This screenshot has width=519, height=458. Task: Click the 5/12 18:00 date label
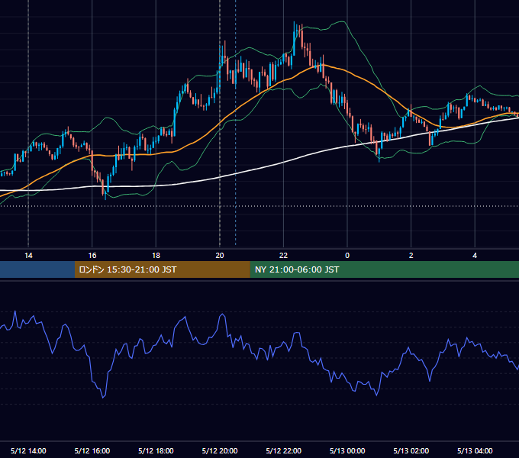pos(156,450)
